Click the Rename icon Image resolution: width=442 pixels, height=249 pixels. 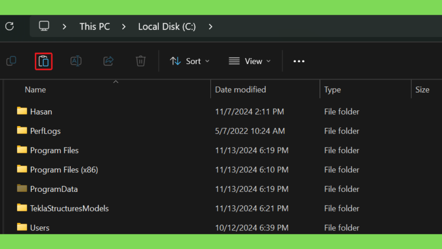[x=76, y=61]
